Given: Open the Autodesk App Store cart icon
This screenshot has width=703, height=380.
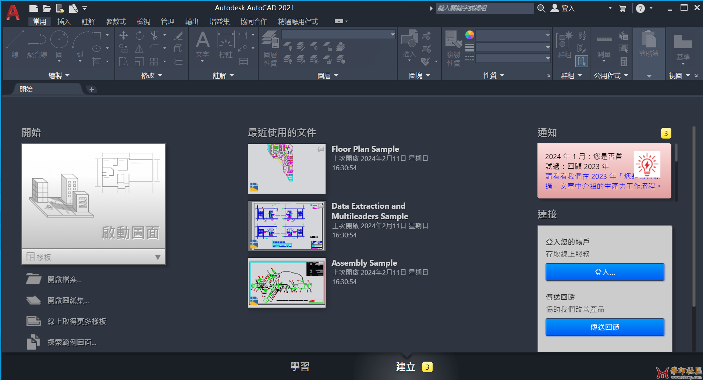Looking at the screenshot, I should tap(622, 8).
